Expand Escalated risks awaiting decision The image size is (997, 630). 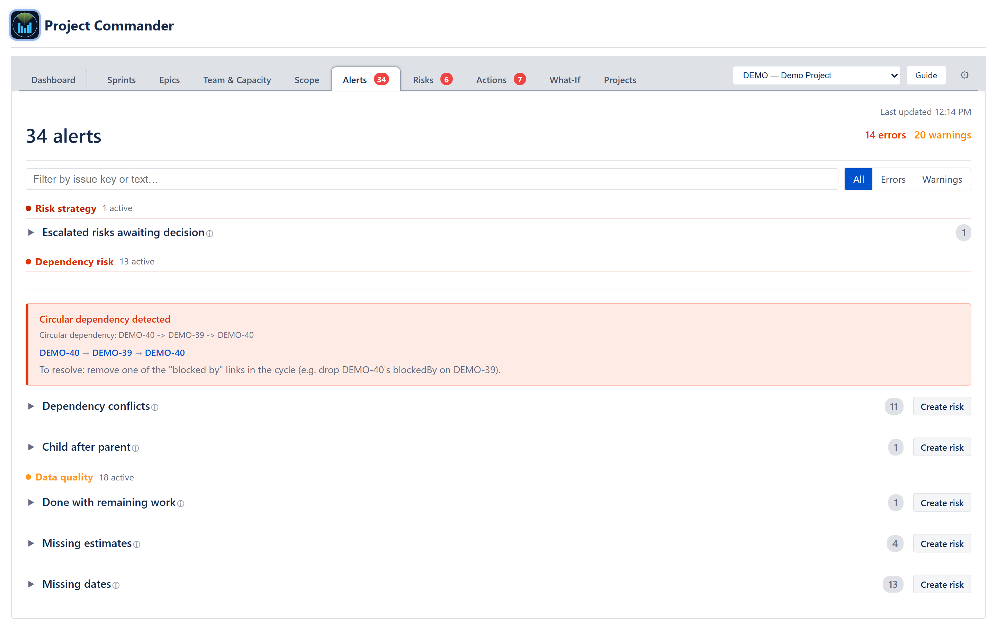click(x=31, y=233)
